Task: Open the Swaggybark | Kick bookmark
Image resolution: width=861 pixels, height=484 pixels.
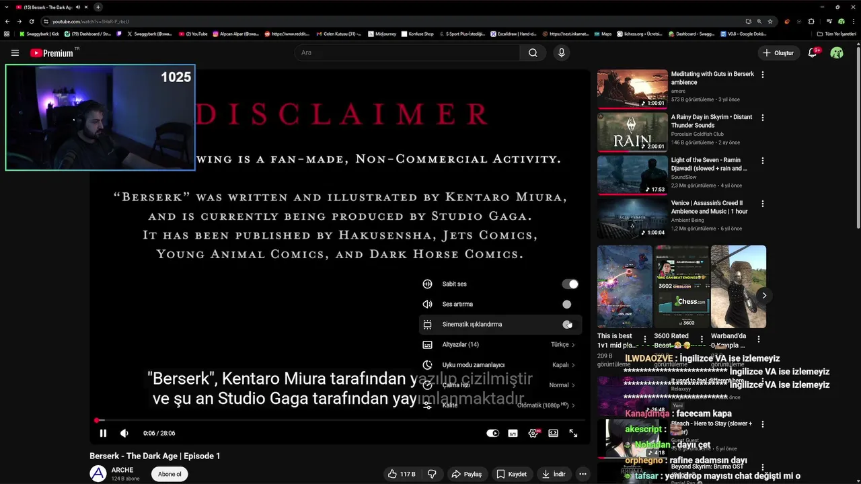Action: [40, 34]
